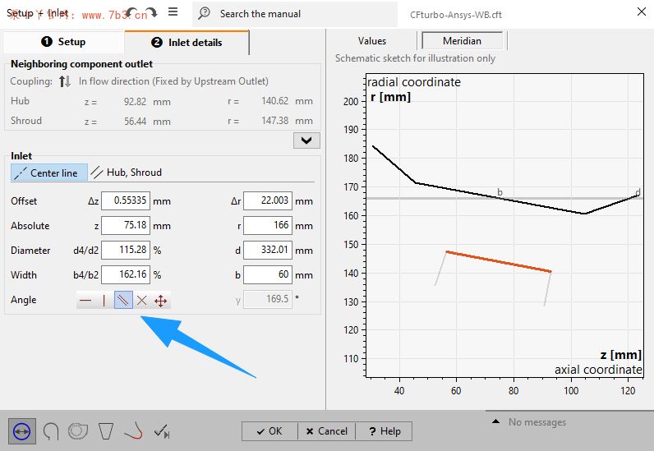The width and height of the screenshot is (654, 451).
Task: Open the spiral volute step icon
Action: pyautogui.click(x=78, y=431)
